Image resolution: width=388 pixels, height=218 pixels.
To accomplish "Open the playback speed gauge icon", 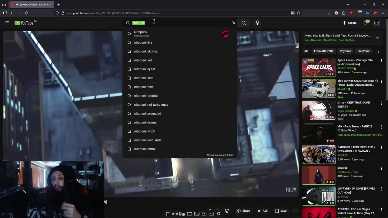I will pos(204,214).
